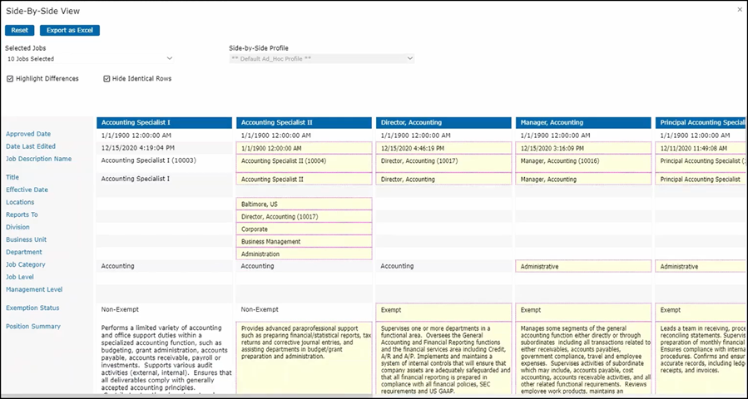Click the Business Management cell
The height and width of the screenshot is (399, 748).
click(304, 242)
